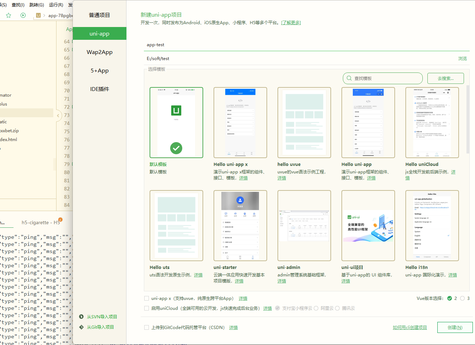
Task: Open the 跳转(G) menu
Action: pyautogui.click(x=37, y=5)
